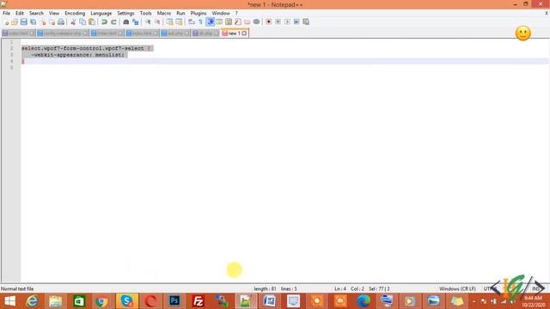Launch FileZilla from the taskbar
The image size is (550, 309).
coord(199,301)
